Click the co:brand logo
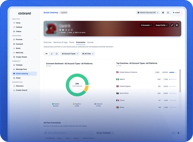The image size is (193, 142). 24,13
